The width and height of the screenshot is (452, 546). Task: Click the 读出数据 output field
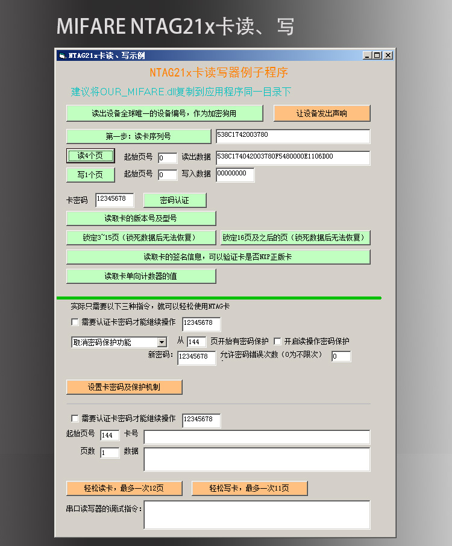[293, 158]
